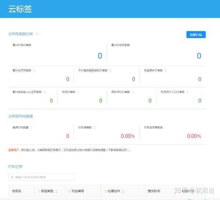Click the info icon next to 关闭评价入口订单数
Screen dimensions: 220x200
(187, 92)
